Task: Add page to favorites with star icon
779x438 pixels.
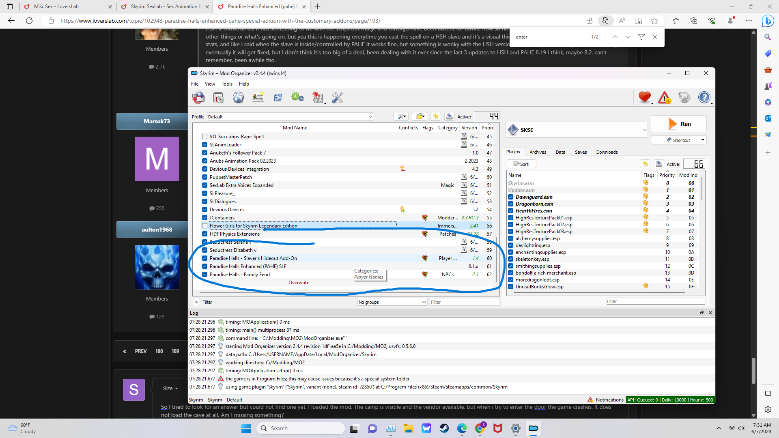Action: [x=654, y=21]
